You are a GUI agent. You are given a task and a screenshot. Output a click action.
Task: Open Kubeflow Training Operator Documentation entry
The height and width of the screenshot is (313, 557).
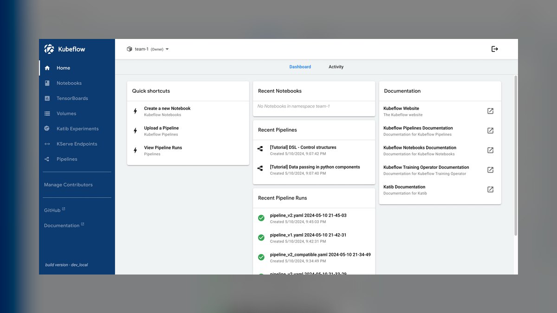tap(440, 170)
